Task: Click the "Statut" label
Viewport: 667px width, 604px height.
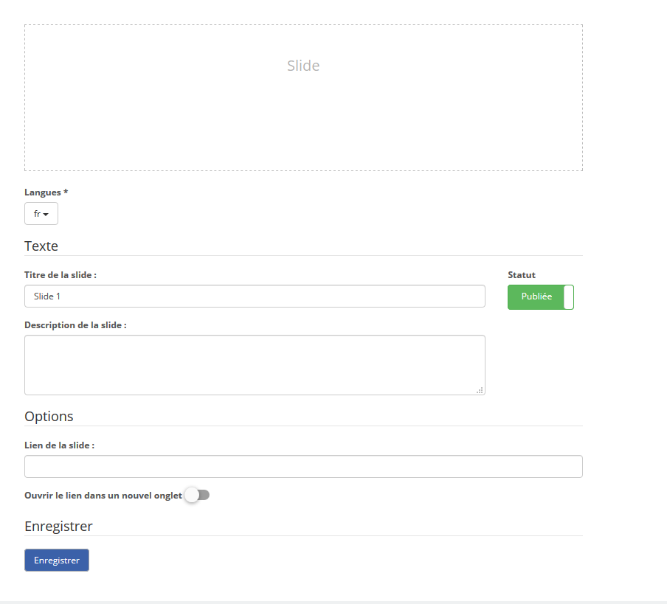Action: (x=522, y=275)
